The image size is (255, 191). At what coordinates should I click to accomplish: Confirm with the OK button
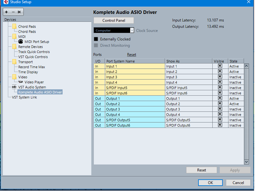(210, 182)
